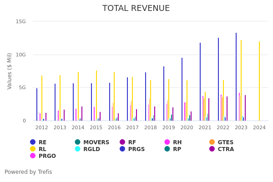Click the purple CTRA legend marker

212,149
